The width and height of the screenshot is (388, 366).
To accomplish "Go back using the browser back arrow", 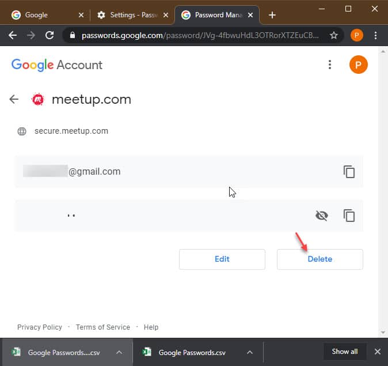I will (13, 35).
